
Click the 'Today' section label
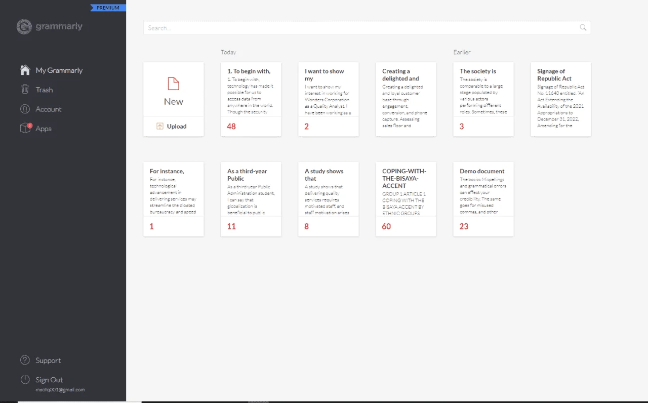228,52
